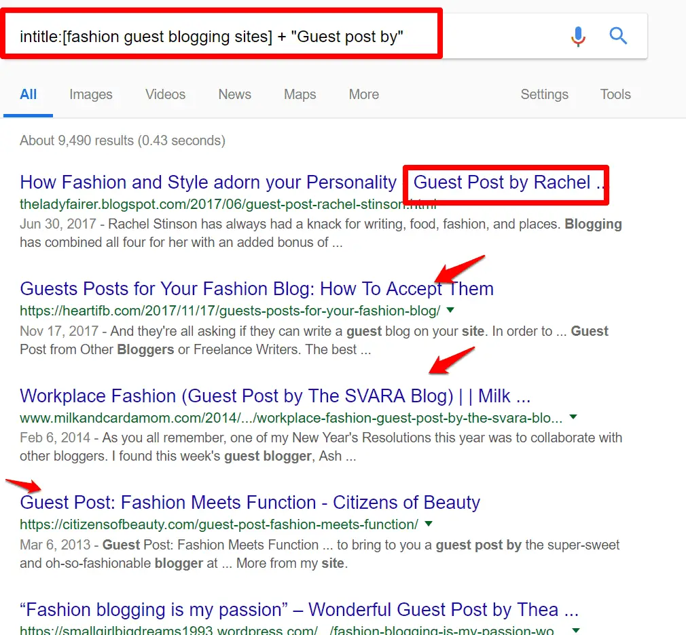Click the heartifb.com green URL
The image size is (686, 635).
(230, 311)
